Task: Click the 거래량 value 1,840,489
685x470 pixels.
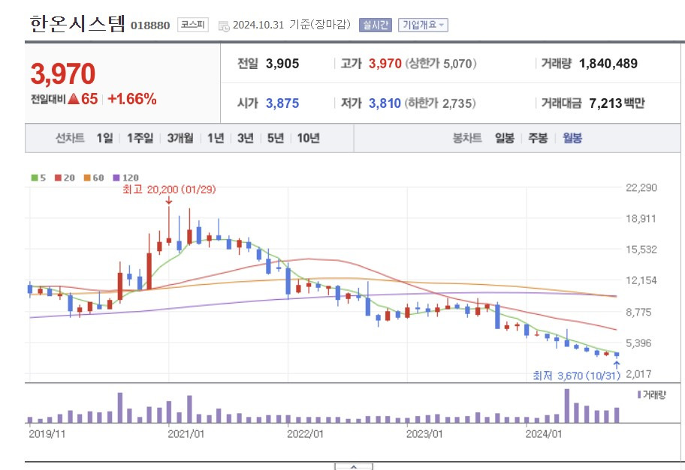Action: [608, 64]
